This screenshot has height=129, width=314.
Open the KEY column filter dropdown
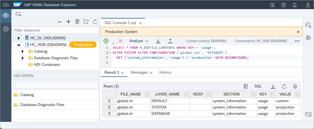[x=272, y=94]
